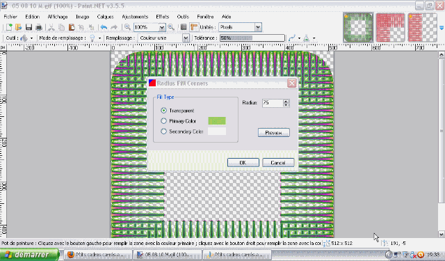Click the Primary Color green swatch
This screenshot has width=445, height=261.
(217, 121)
